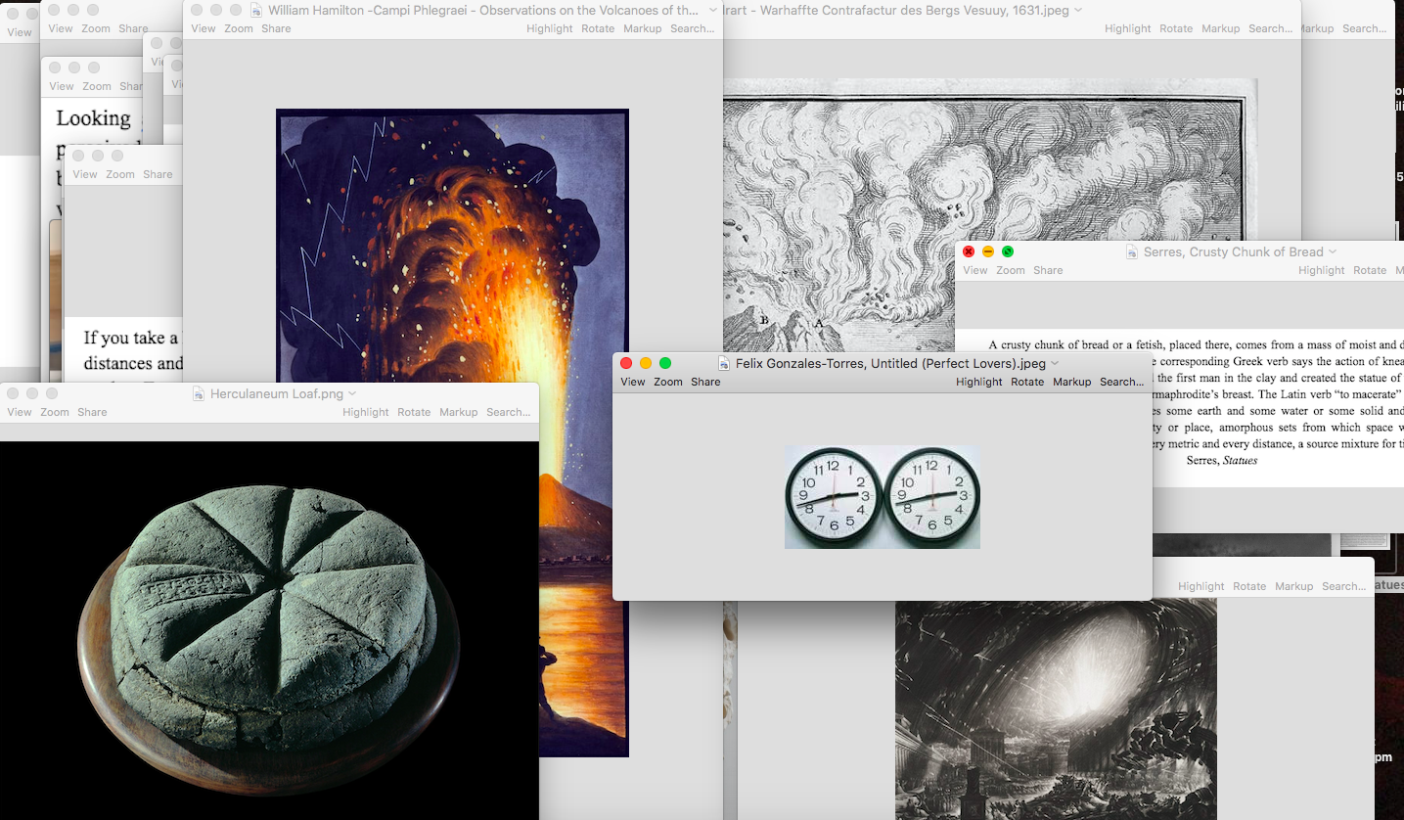Viewport: 1404px width, 820px height.
Task: Expand the William Hamilton title chevron
Action: point(713,10)
